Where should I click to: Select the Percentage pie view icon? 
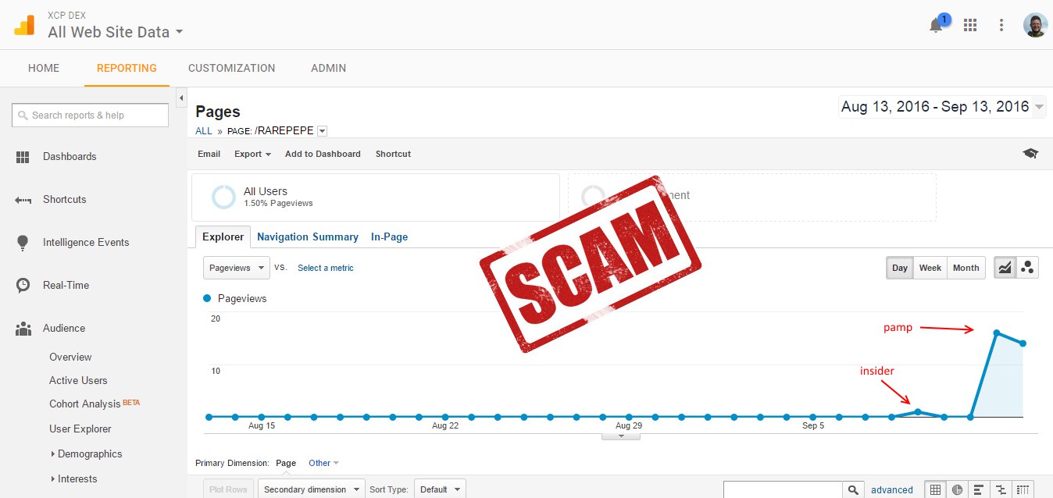(958, 490)
